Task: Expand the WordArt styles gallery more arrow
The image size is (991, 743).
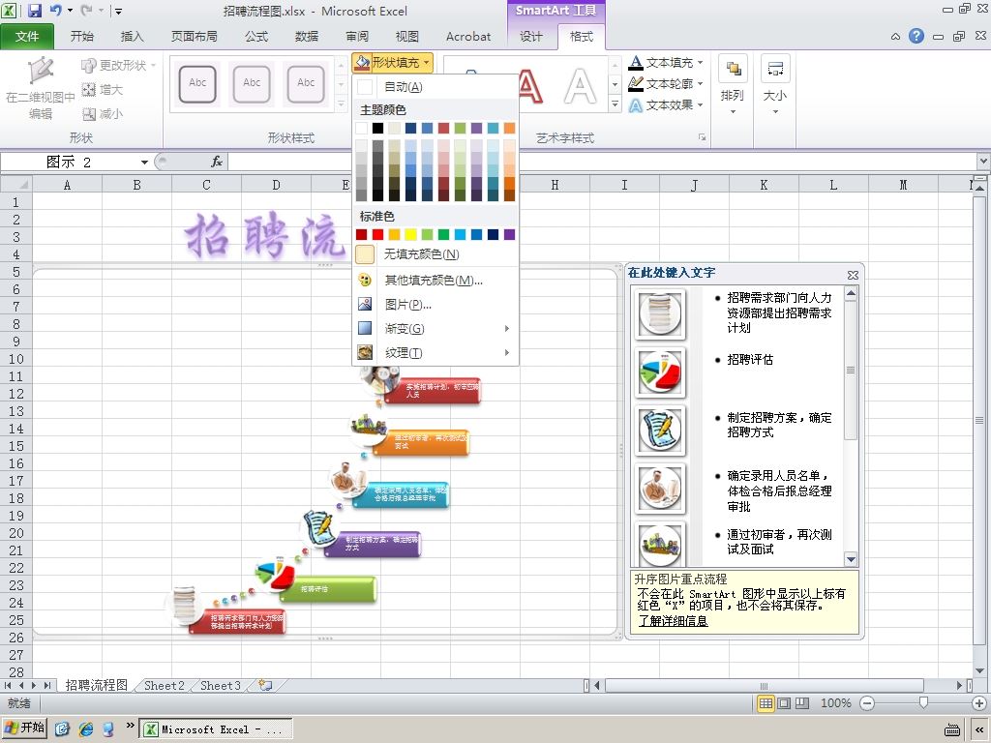Action: click(x=615, y=104)
